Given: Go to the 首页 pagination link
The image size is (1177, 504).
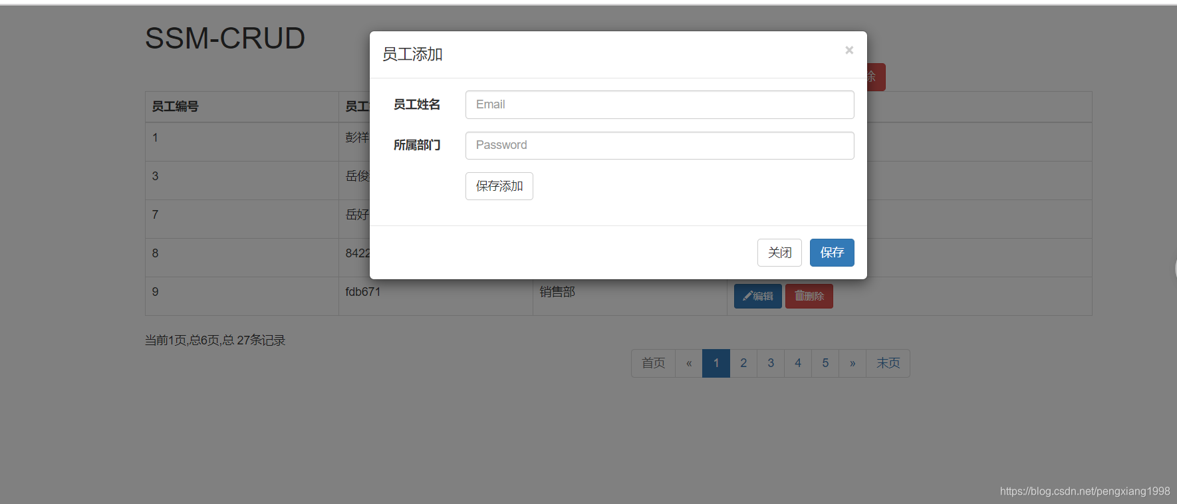Looking at the screenshot, I should 653,363.
